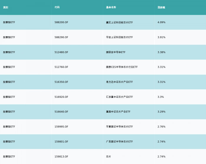The width and height of the screenshot is (206, 164).
Task: Open fund 嘉实上证科创板芯片ETF
Action: click(x=119, y=22)
